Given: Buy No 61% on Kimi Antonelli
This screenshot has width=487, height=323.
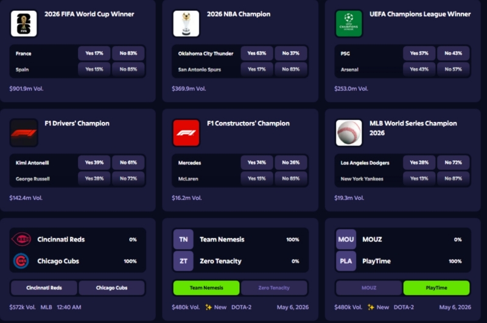Looking at the screenshot, I should tap(128, 162).
